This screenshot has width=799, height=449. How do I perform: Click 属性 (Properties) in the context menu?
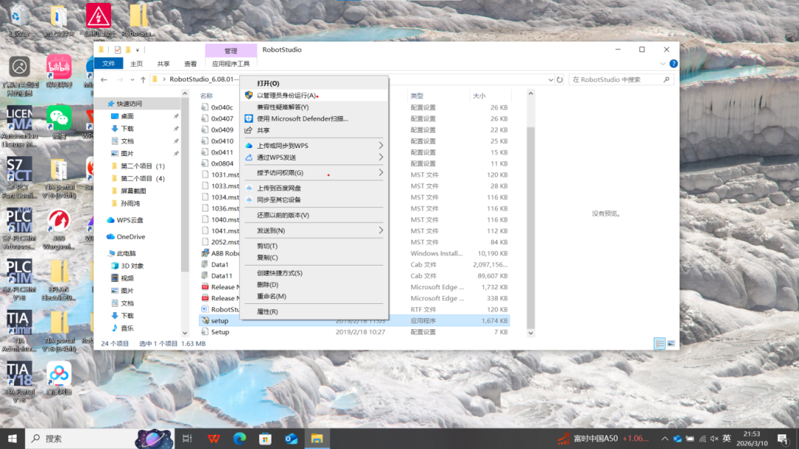[x=267, y=312]
